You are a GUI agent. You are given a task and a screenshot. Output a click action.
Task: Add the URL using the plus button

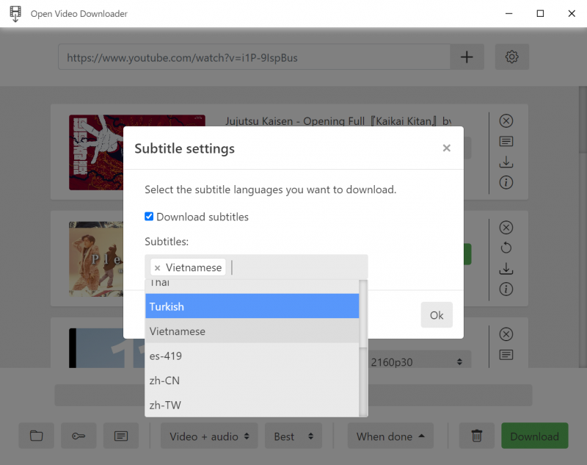(467, 57)
